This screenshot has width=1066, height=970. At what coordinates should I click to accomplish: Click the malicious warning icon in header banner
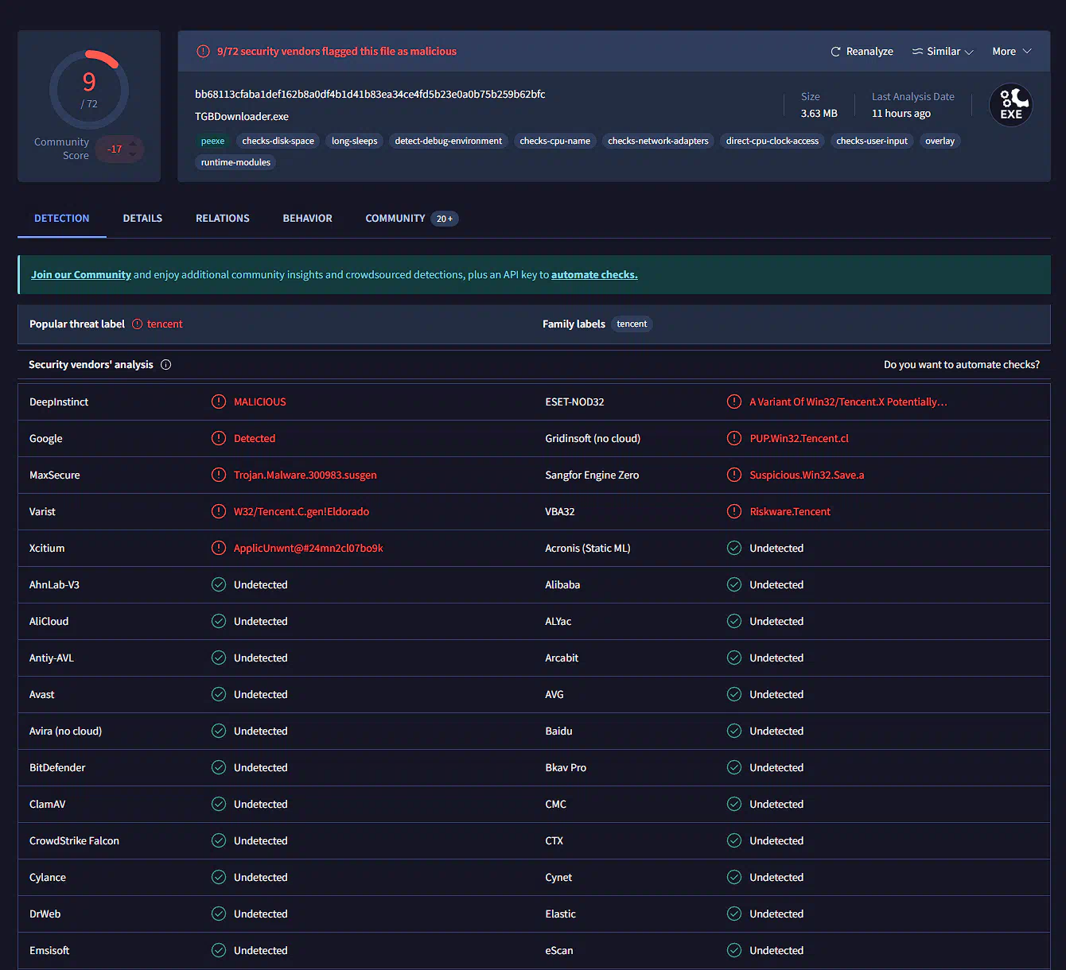(x=204, y=52)
